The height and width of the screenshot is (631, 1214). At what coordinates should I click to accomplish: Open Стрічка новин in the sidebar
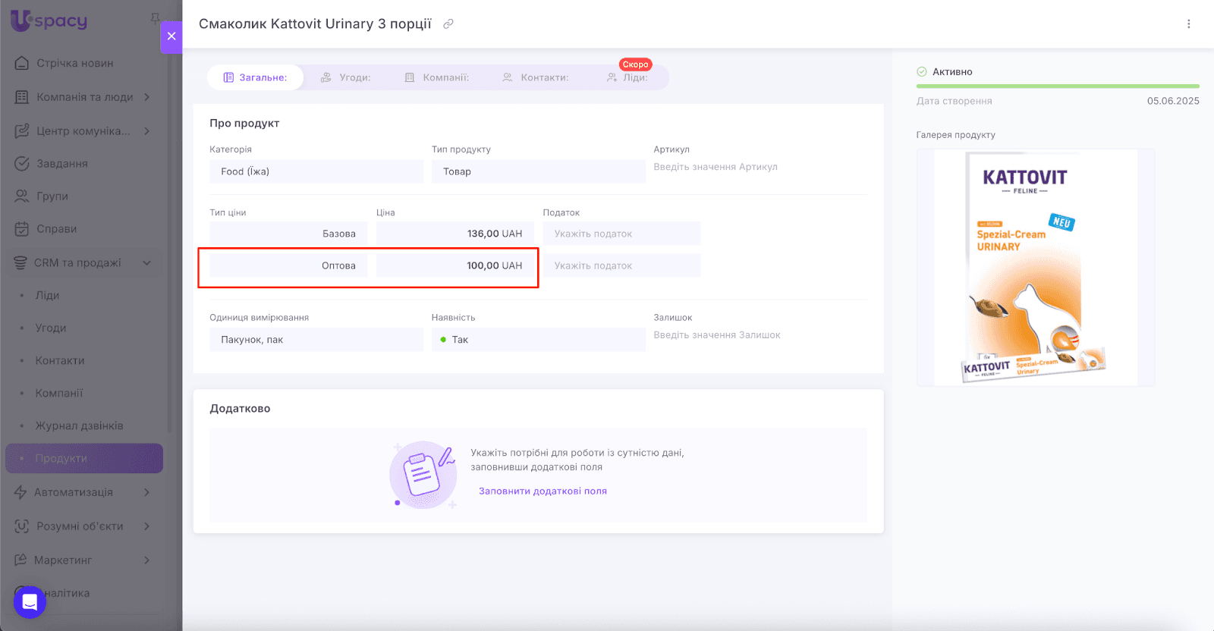[x=74, y=63]
